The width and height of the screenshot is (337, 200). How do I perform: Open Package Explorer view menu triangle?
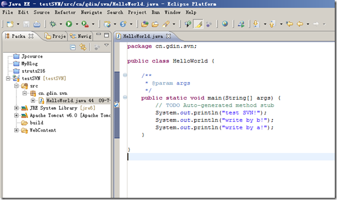[106, 45]
